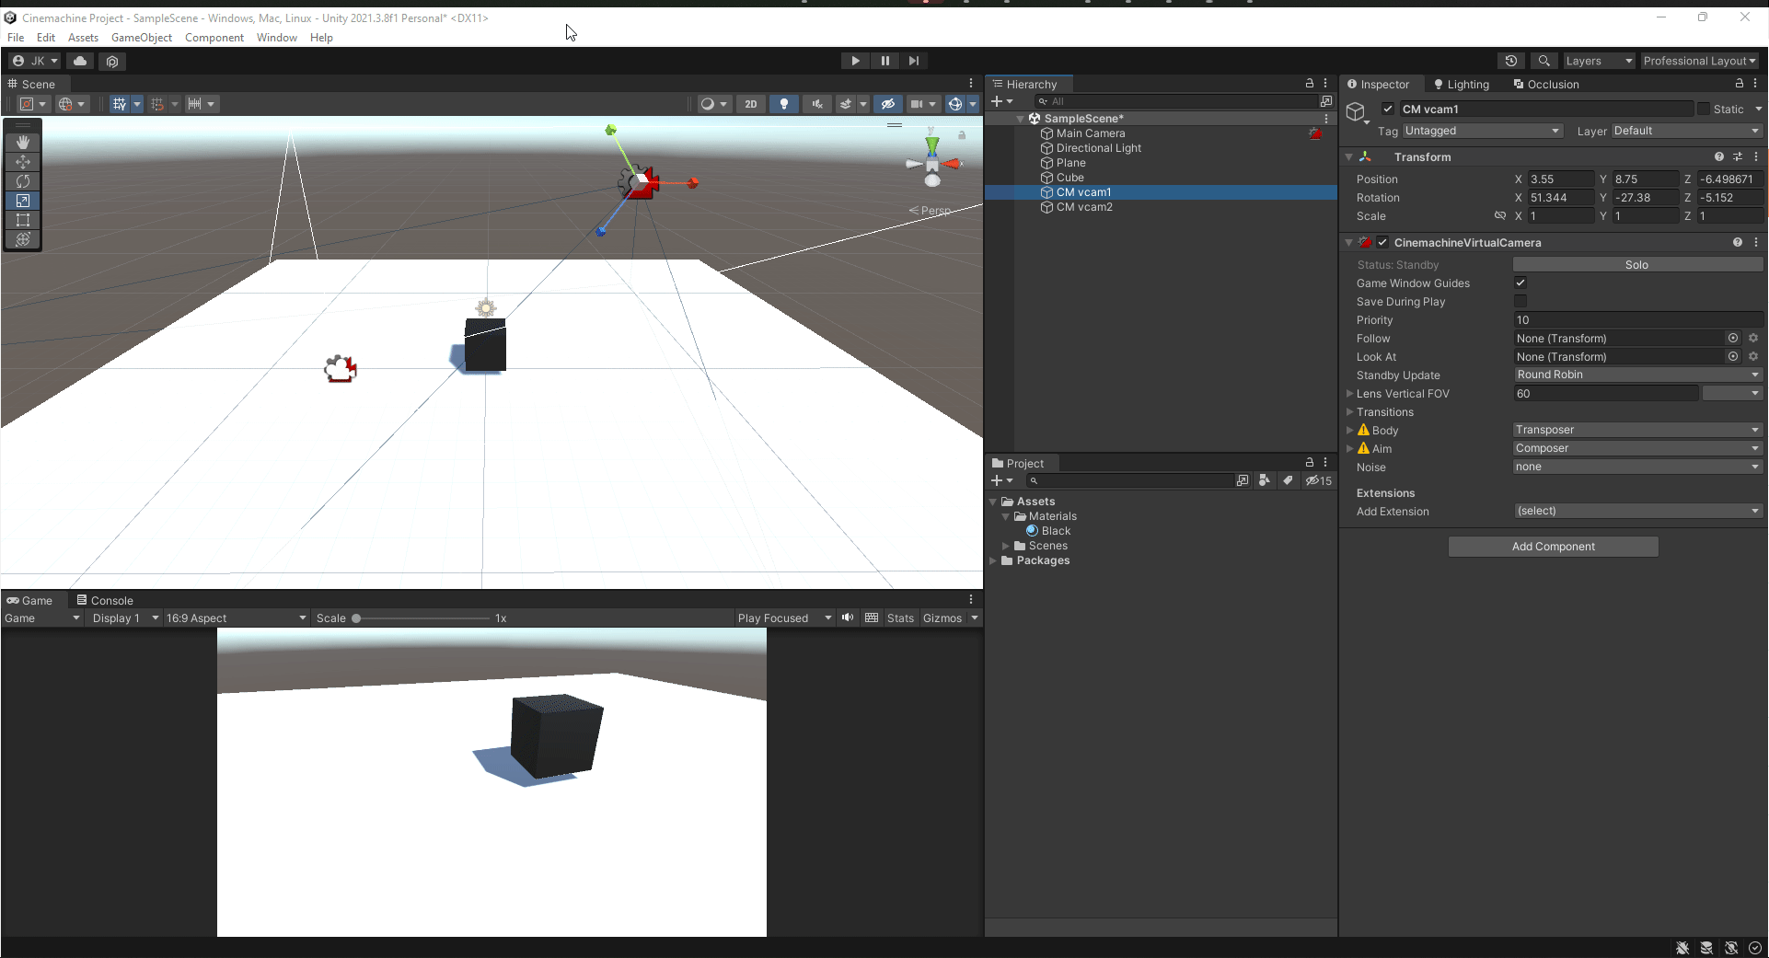The width and height of the screenshot is (1769, 958).
Task: Open the global search icon
Action: [1544, 61]
